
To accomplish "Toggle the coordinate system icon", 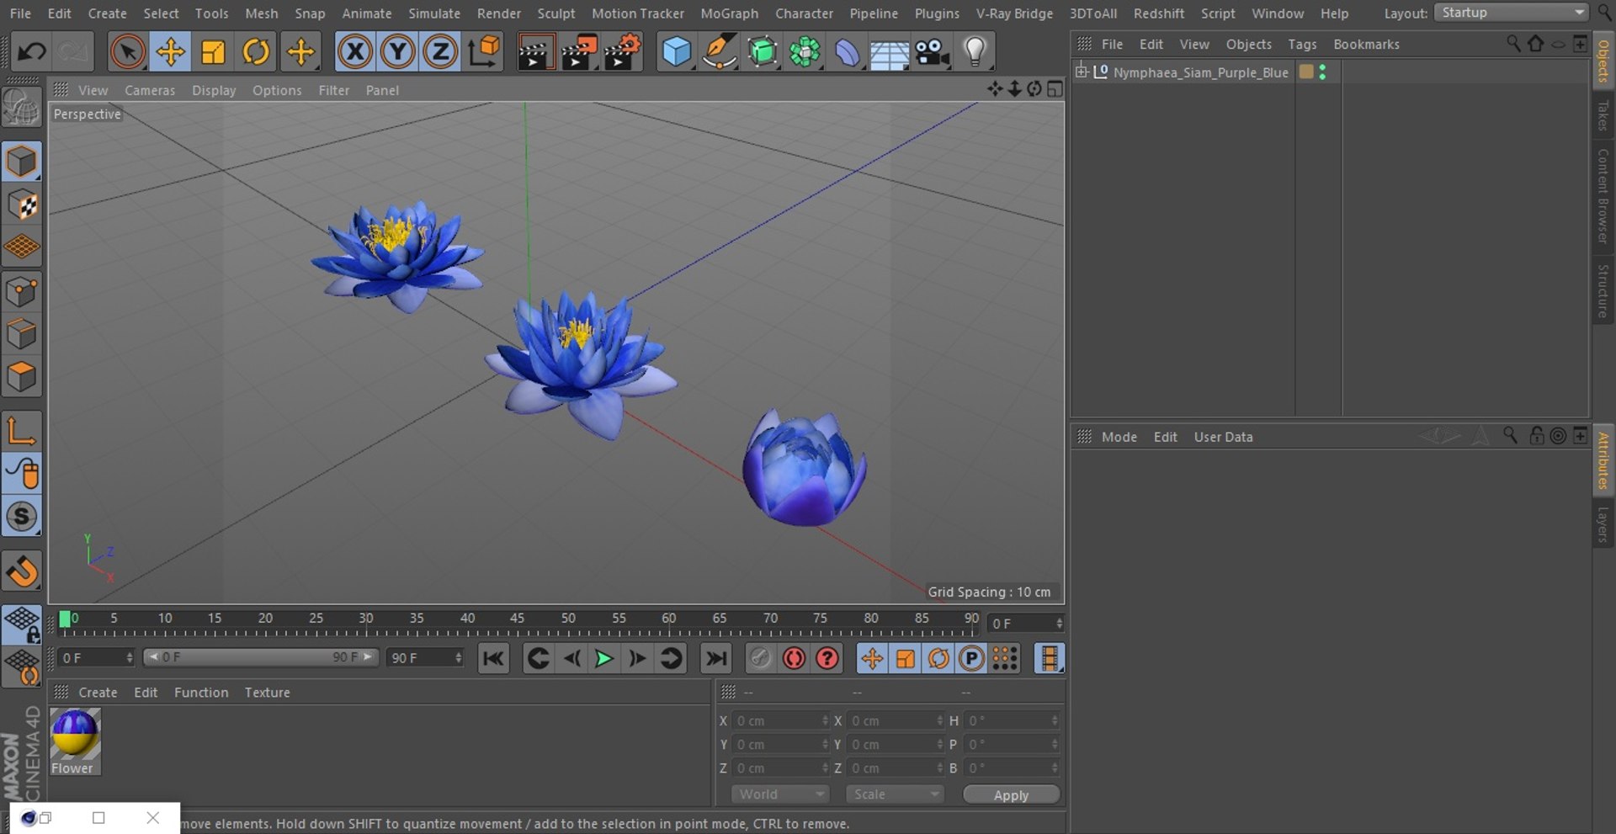I will coord(484,52).
